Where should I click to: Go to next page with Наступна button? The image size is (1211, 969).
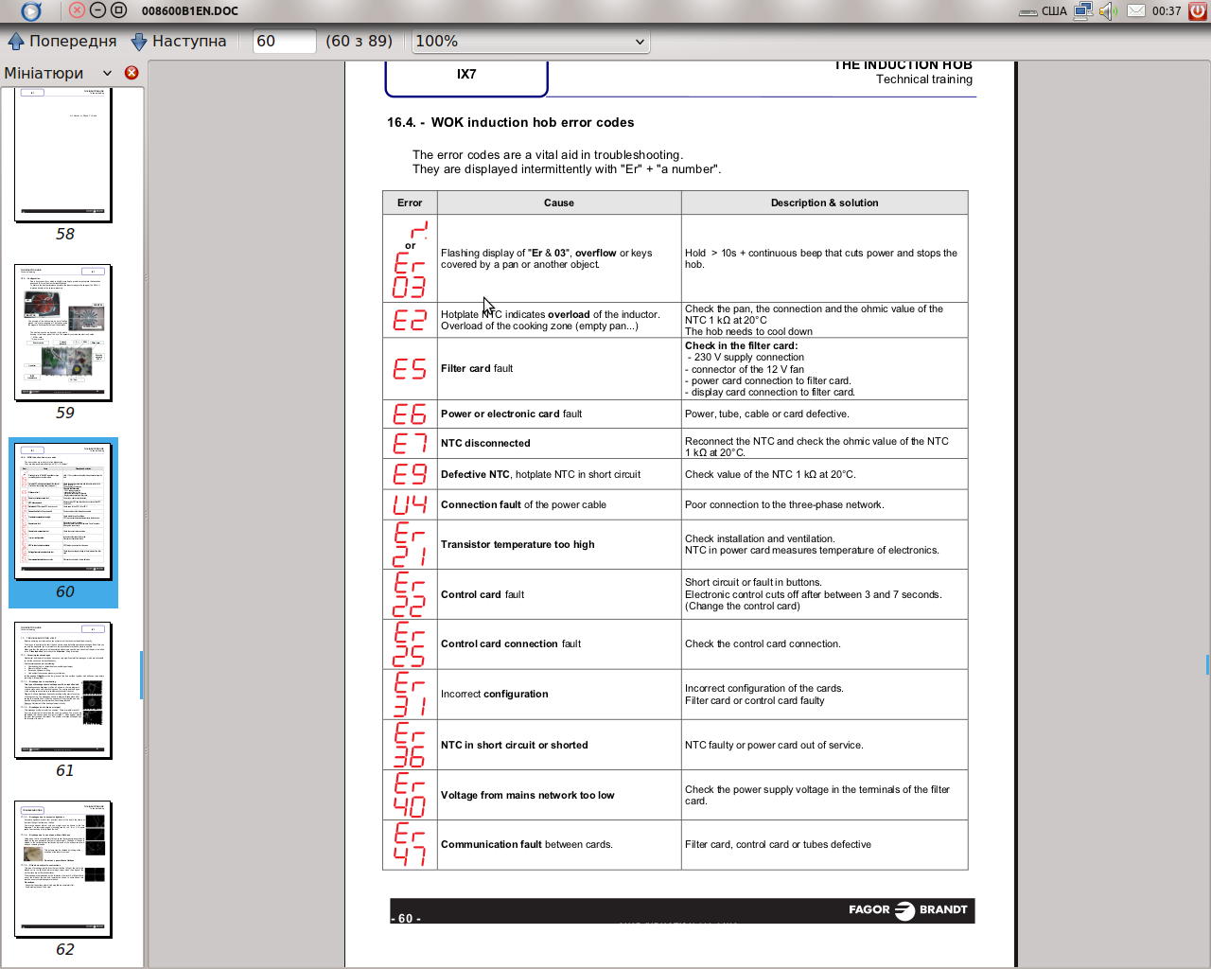point(179,41)
